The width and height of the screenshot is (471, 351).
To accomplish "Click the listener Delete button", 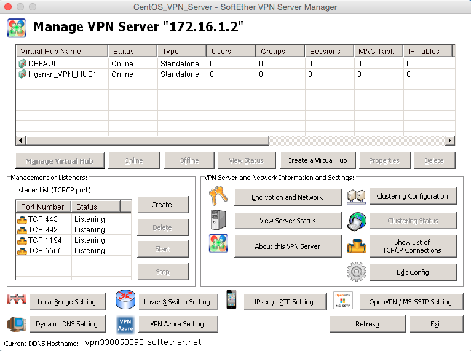I will coord(162,227).
